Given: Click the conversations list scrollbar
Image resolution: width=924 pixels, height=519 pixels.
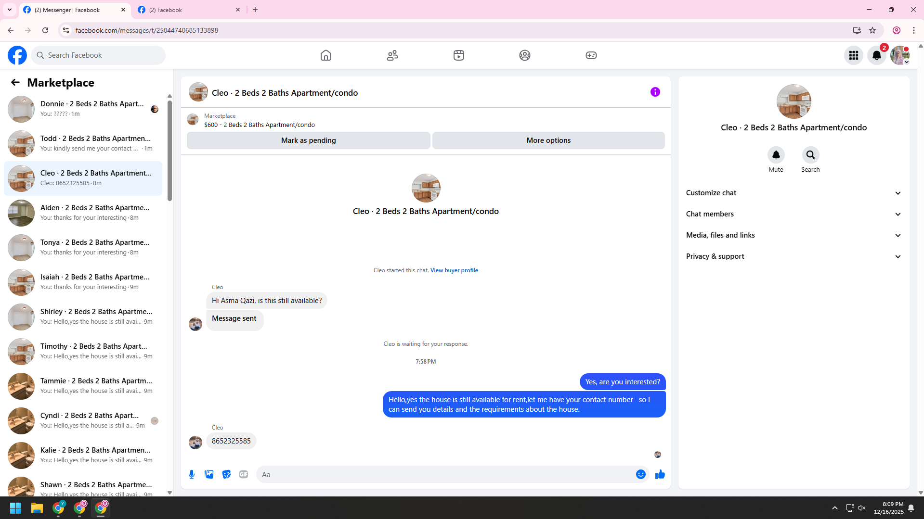Looking at the screenshot, I should click(169, 151).
